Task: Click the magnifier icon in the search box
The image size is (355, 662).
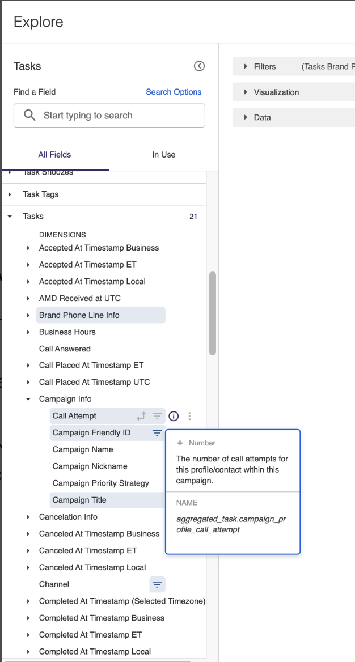Action: pyautogui.click(x=29, y=115)
